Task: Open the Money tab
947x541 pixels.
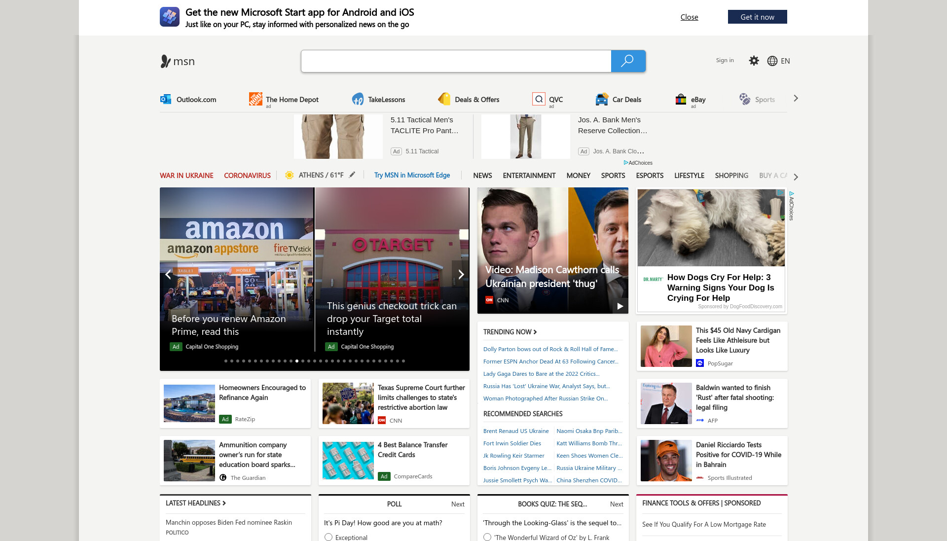Action: pyautogui.click(x=578, y=176)
